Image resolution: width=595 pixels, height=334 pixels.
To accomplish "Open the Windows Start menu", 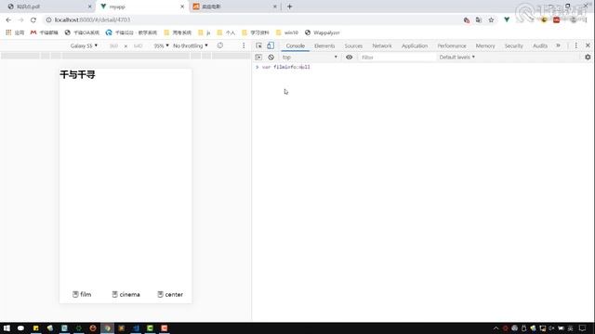I will click(x=7, y=328).
